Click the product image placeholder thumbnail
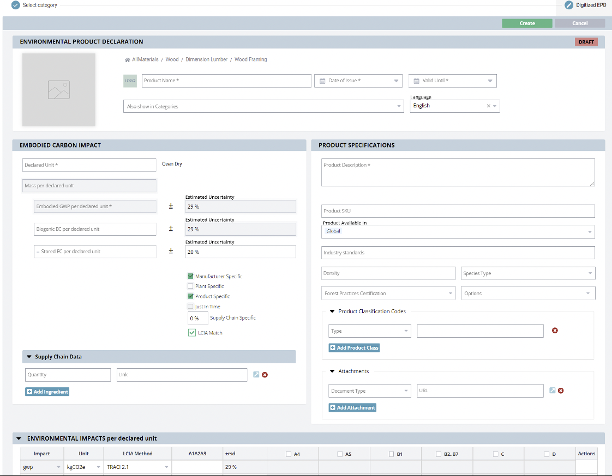This screenshot has width=612, height=476. pyautogui.click(x=59, y=90)
